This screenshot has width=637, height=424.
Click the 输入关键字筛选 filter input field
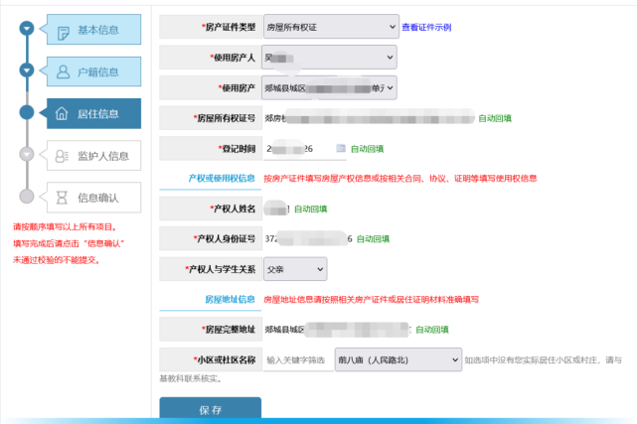(298, 359)
